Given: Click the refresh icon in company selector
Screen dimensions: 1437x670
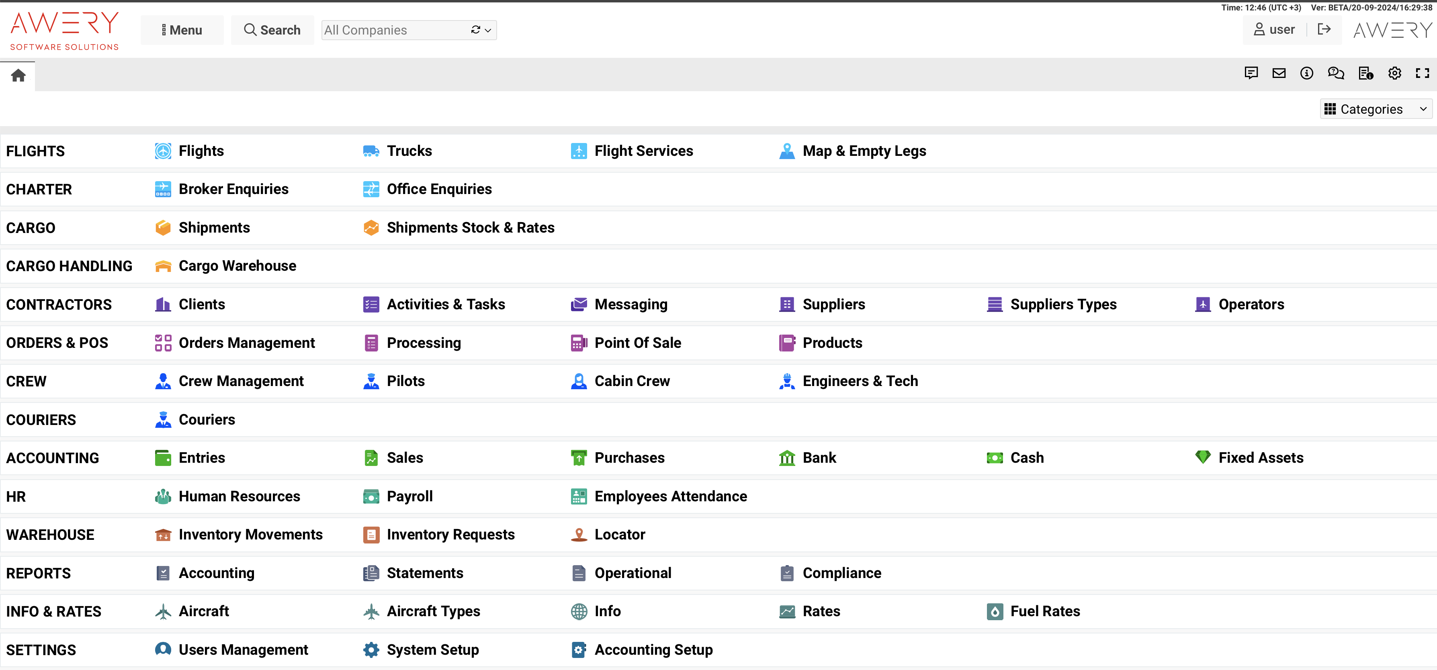Looking at the screenshot, I should [475, 30].
